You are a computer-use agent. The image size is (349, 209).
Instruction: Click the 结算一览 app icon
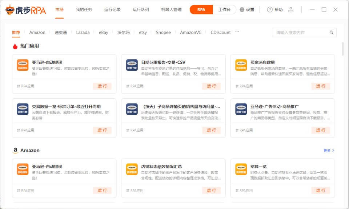(241, 169)
